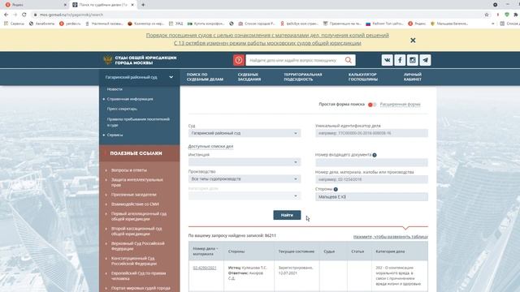
Task: Open the Категория дела dropdown
Action: point(245,195)
